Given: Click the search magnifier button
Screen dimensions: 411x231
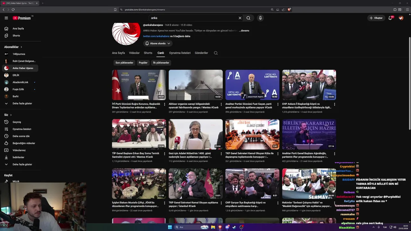Looking at the screenshot, I should 249,18.
